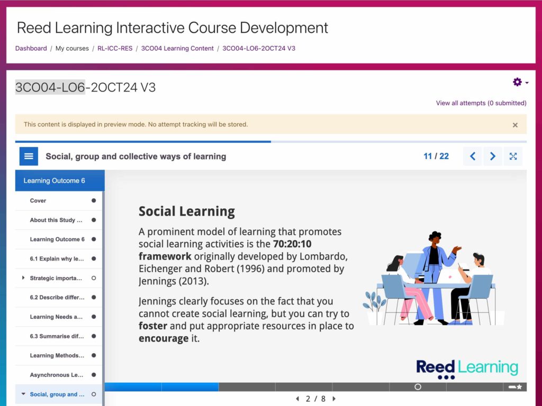
Task: Click the summary star icon on progress bar
Action: coord(515,387)
